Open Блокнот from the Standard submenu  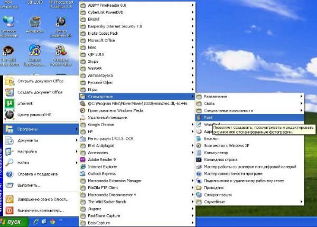(x=249, y=138)
